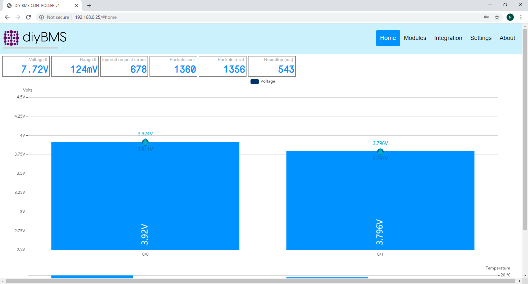Open the Chrome profile avatar

coord(510,17)
